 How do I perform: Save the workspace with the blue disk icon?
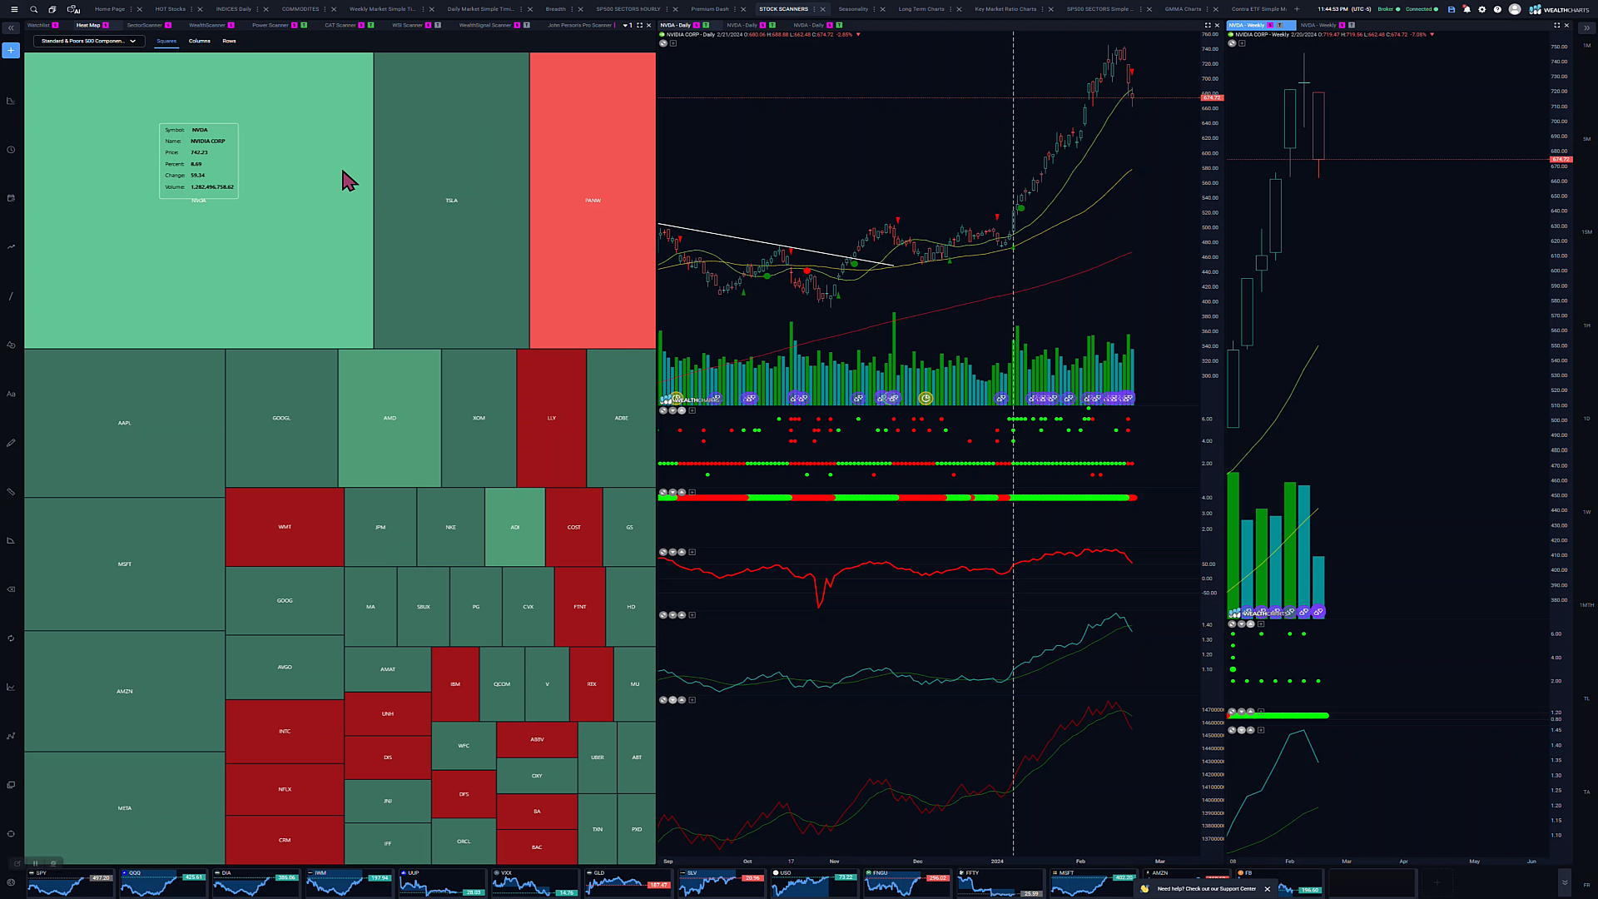tap(1452, 9)
